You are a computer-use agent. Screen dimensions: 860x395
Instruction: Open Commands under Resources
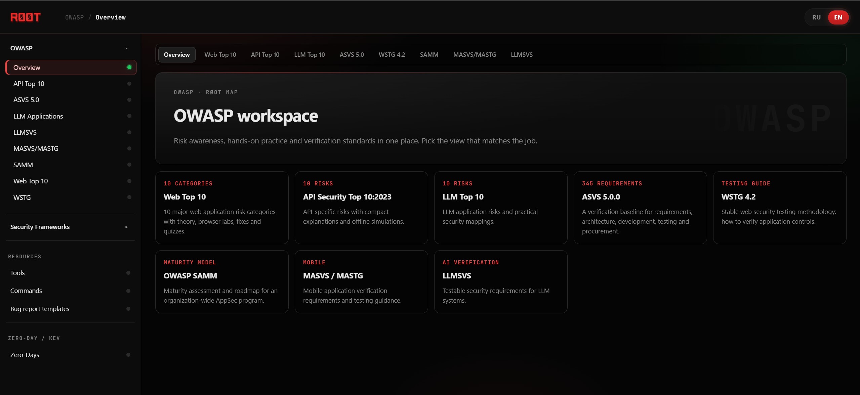71,291
